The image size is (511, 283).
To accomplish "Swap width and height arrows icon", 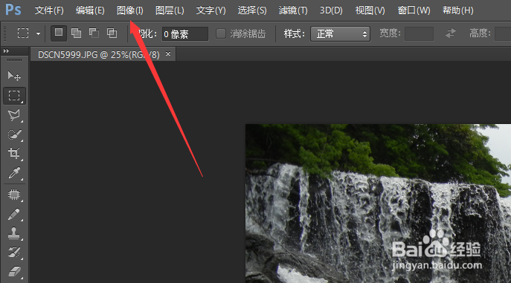I will coord(451,33).
